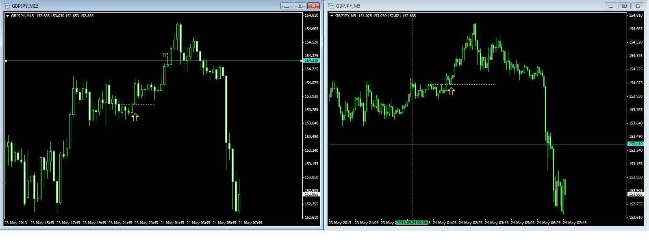
Task: Click the GBPJPY,M5 window title text
Action: click(348, 6)
